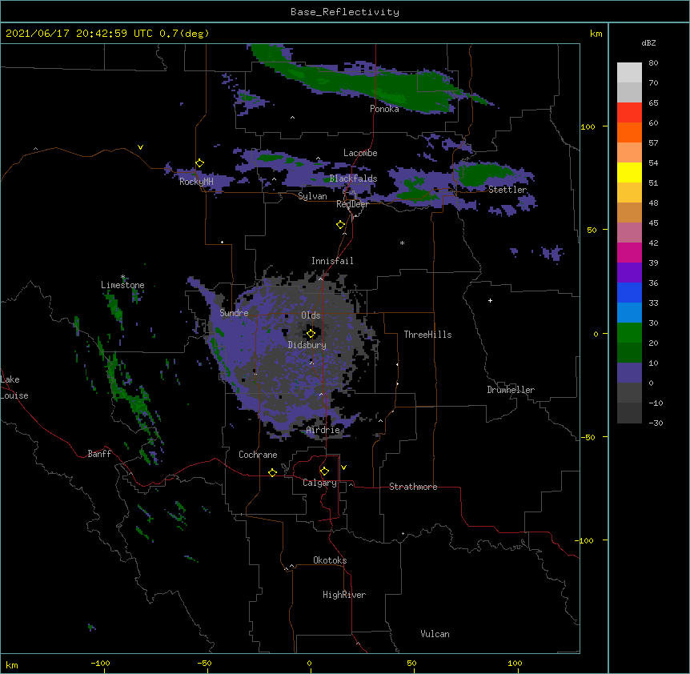Screen dimensions: 690x674
Task: Select the ThreeHills label
Action: [x=427, y=335]
